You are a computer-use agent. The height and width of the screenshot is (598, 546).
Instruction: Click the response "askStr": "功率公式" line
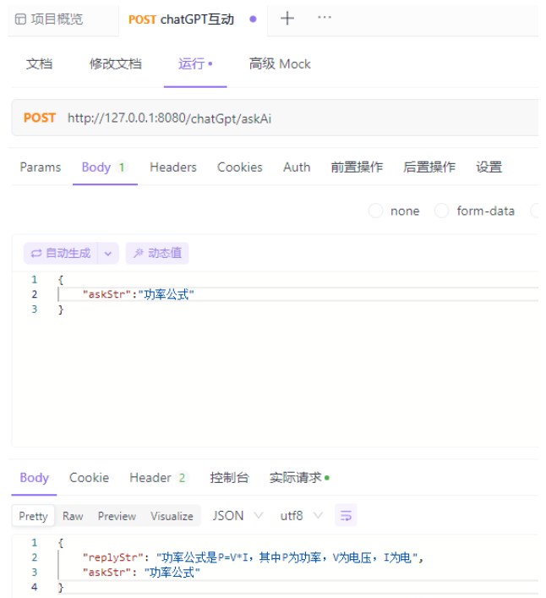pyautogui.click(x=141, y=573)
